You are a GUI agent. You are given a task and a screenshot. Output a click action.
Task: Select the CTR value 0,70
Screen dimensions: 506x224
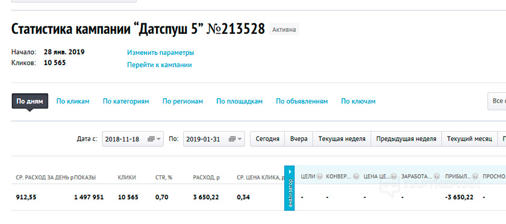point(161,198)
